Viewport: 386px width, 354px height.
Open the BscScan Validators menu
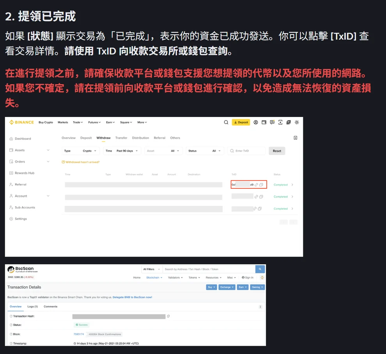pyautogui.click(x=175, y=278)
